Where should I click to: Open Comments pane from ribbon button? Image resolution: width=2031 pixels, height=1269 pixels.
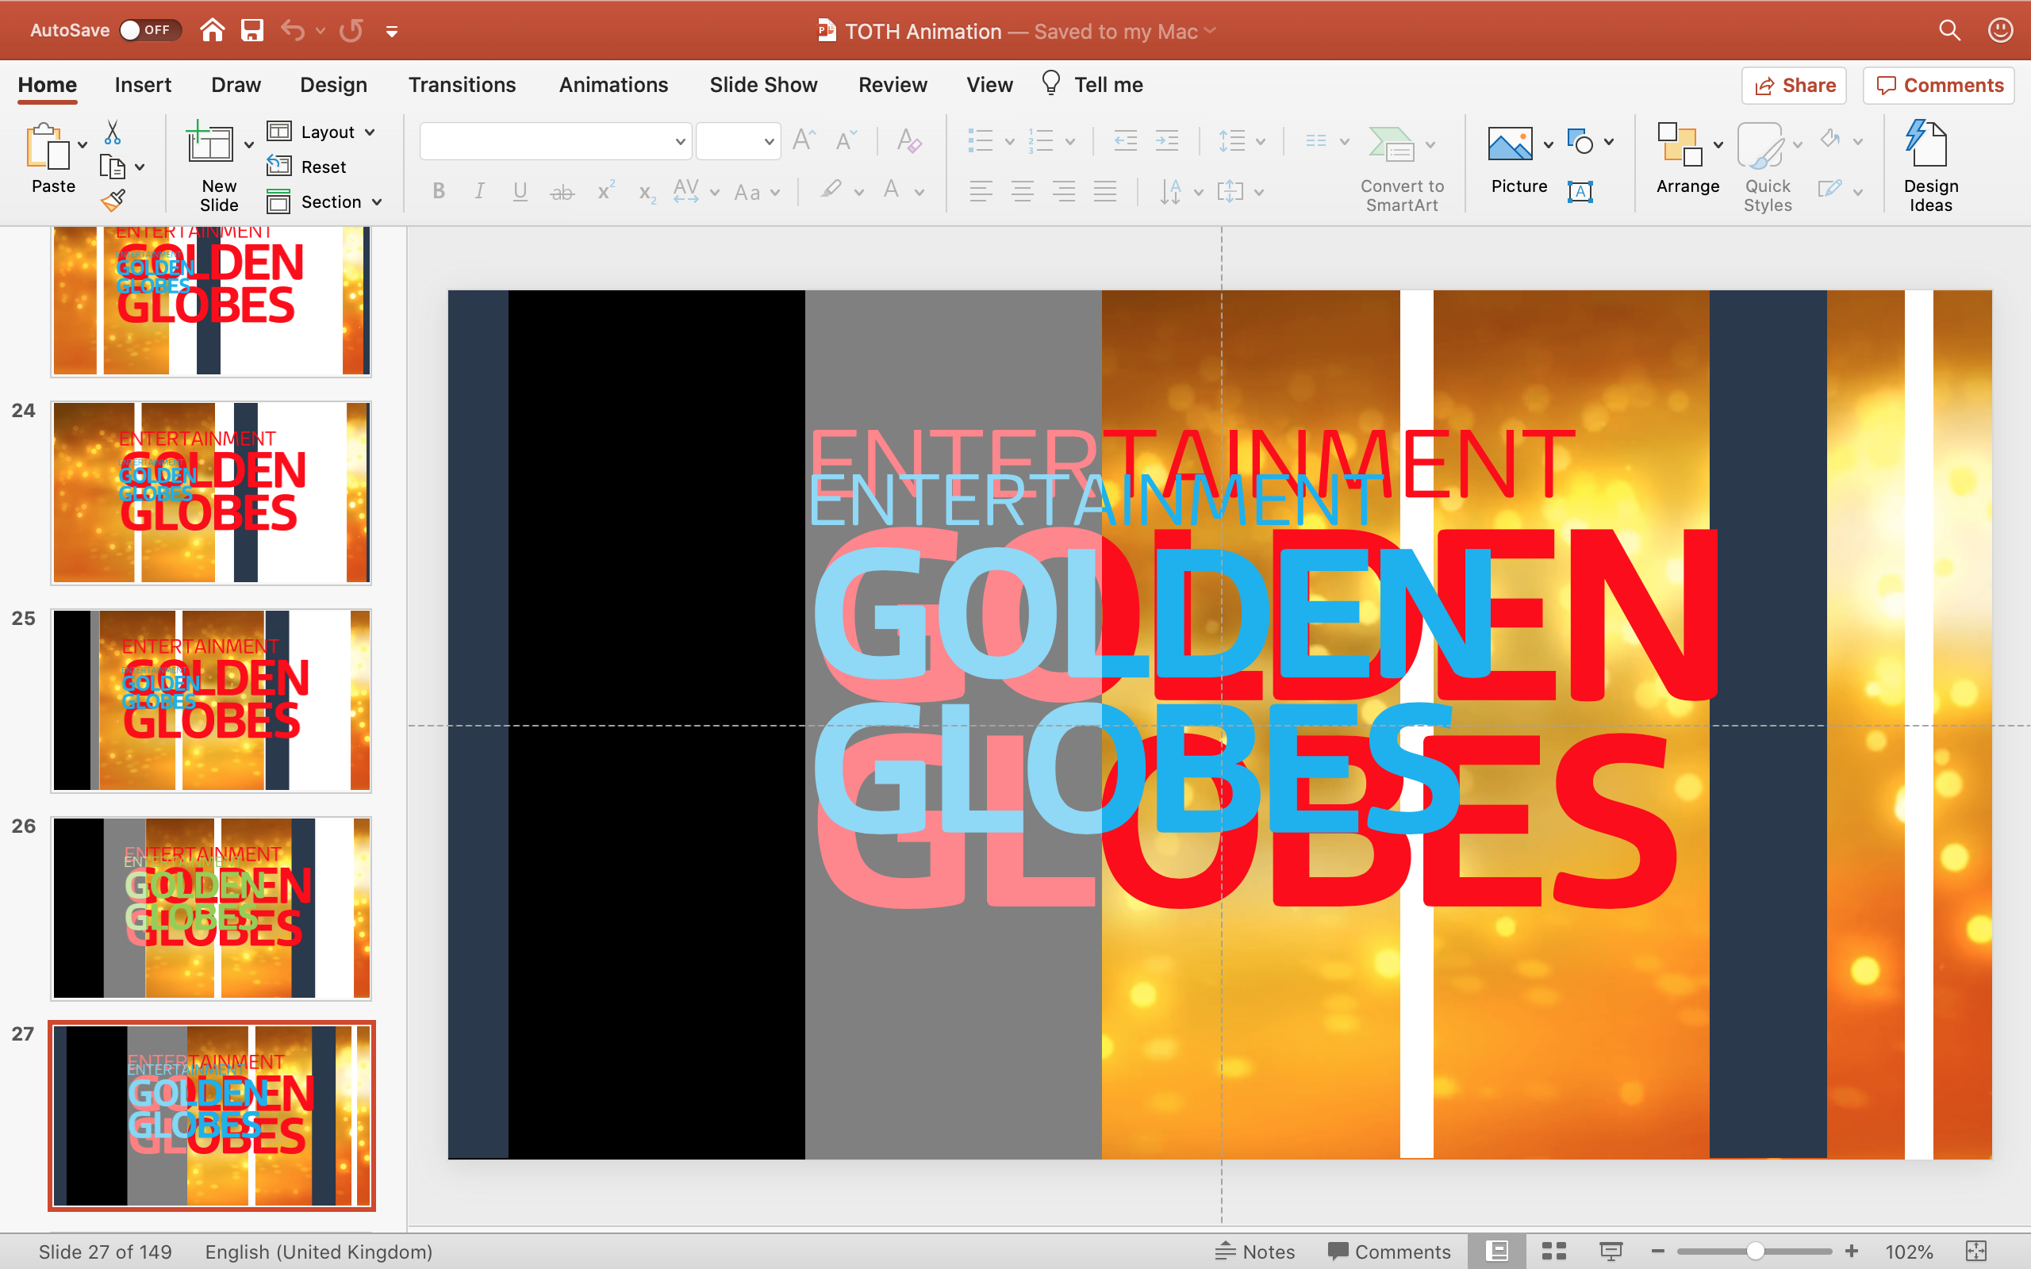coord(1939,86)
